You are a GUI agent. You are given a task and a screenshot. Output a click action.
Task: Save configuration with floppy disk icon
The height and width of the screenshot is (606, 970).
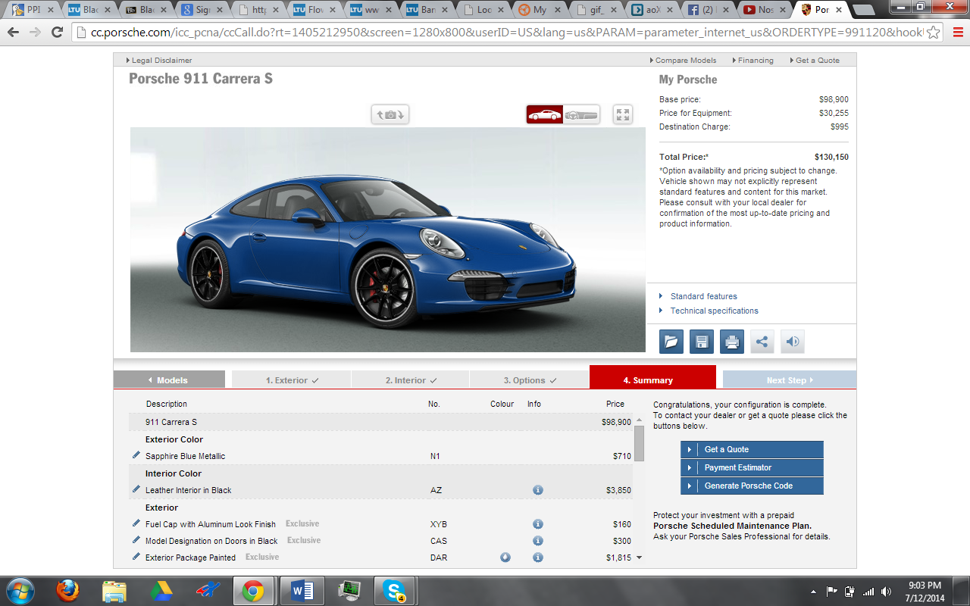(702, 342)
